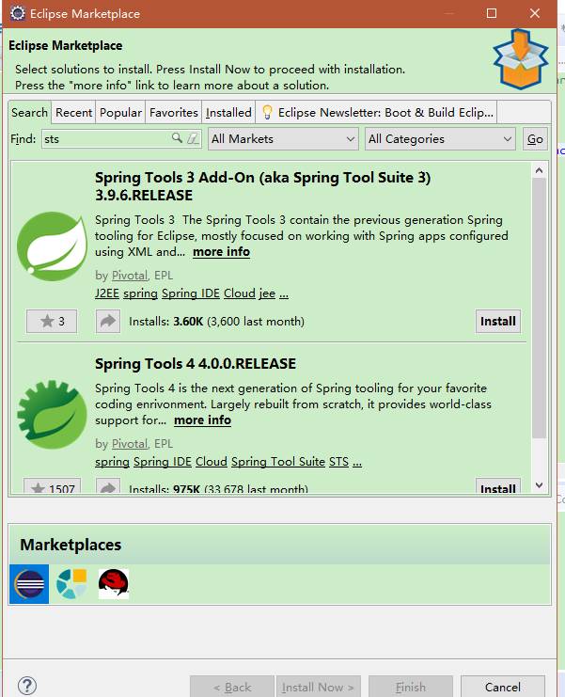Switch to the Favorites tab

174,113
